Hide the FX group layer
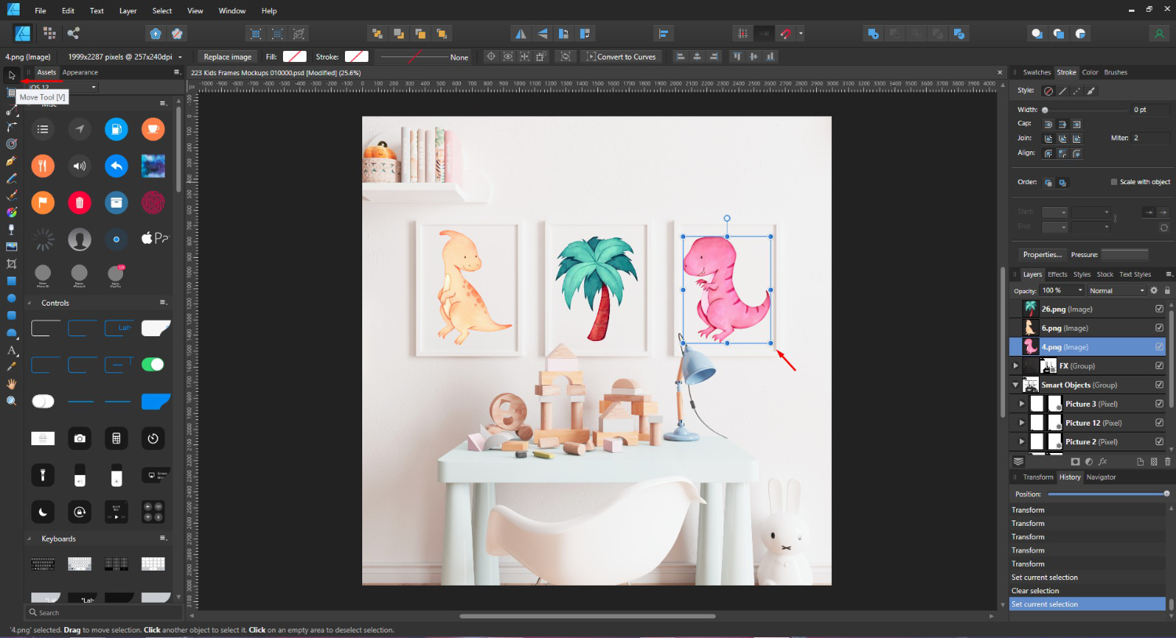The image size is (1176, 638). click(x=1160, y=365)
